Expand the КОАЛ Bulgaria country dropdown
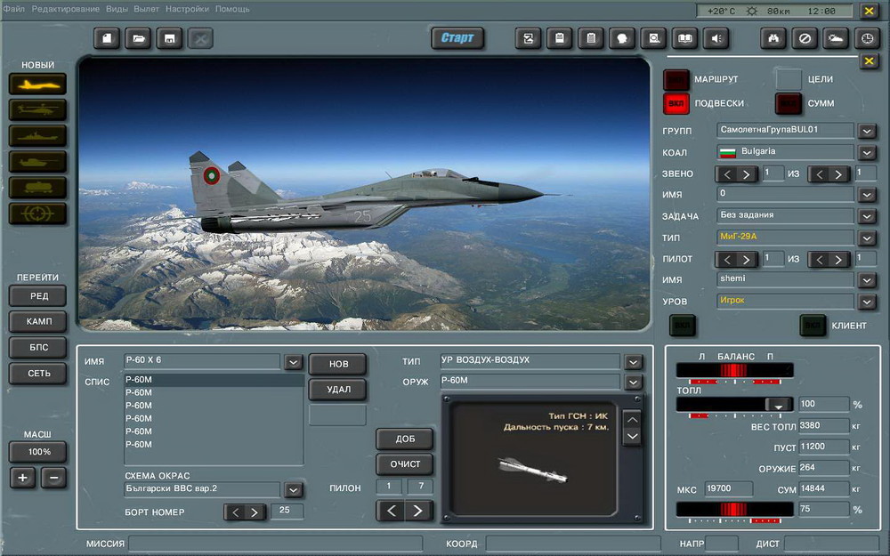 [x=867, y=152]
